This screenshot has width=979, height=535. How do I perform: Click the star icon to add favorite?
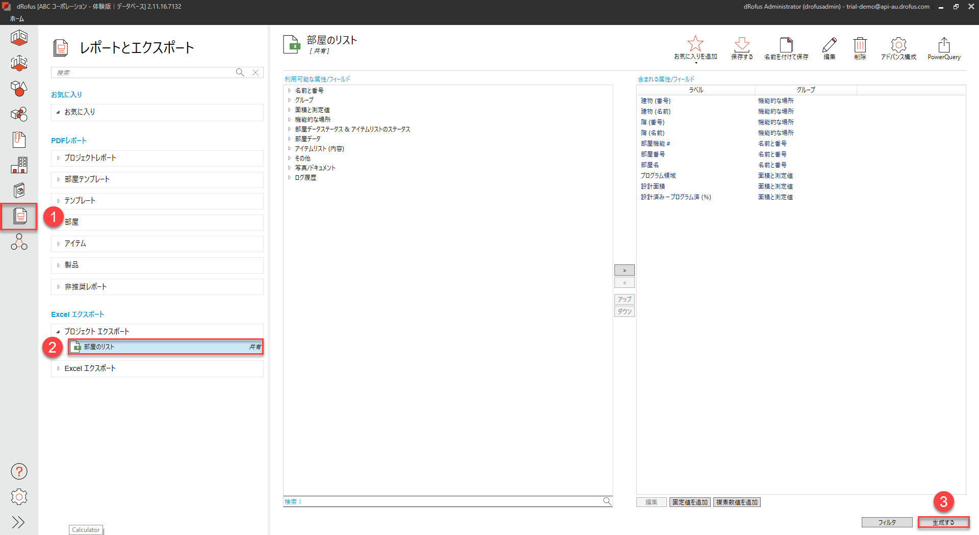point(695,44)
